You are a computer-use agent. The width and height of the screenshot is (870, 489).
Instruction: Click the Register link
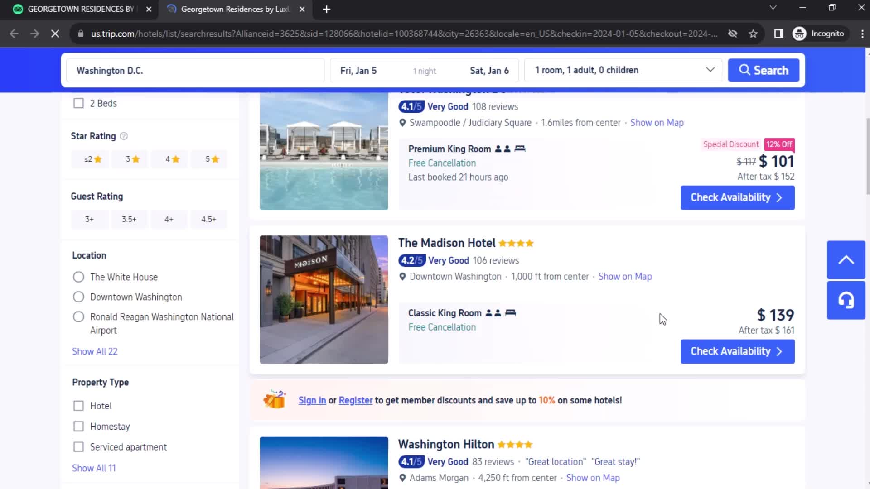[x=355, y=400]
